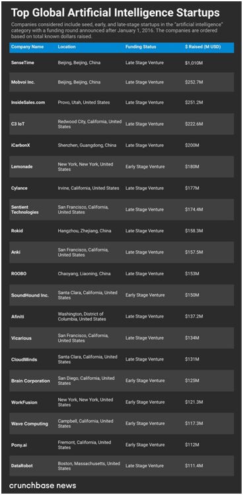Click the crunchbase news logo

(42, 485)
